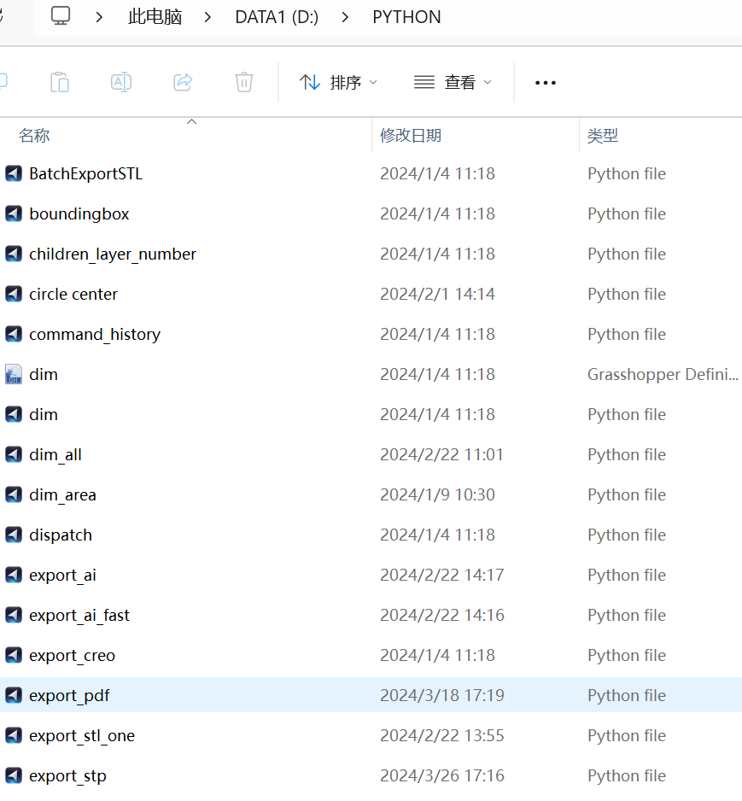Expand the breadcrumb chevron after DATA1 (D:)
742x801 pixels.
(345, 16)
